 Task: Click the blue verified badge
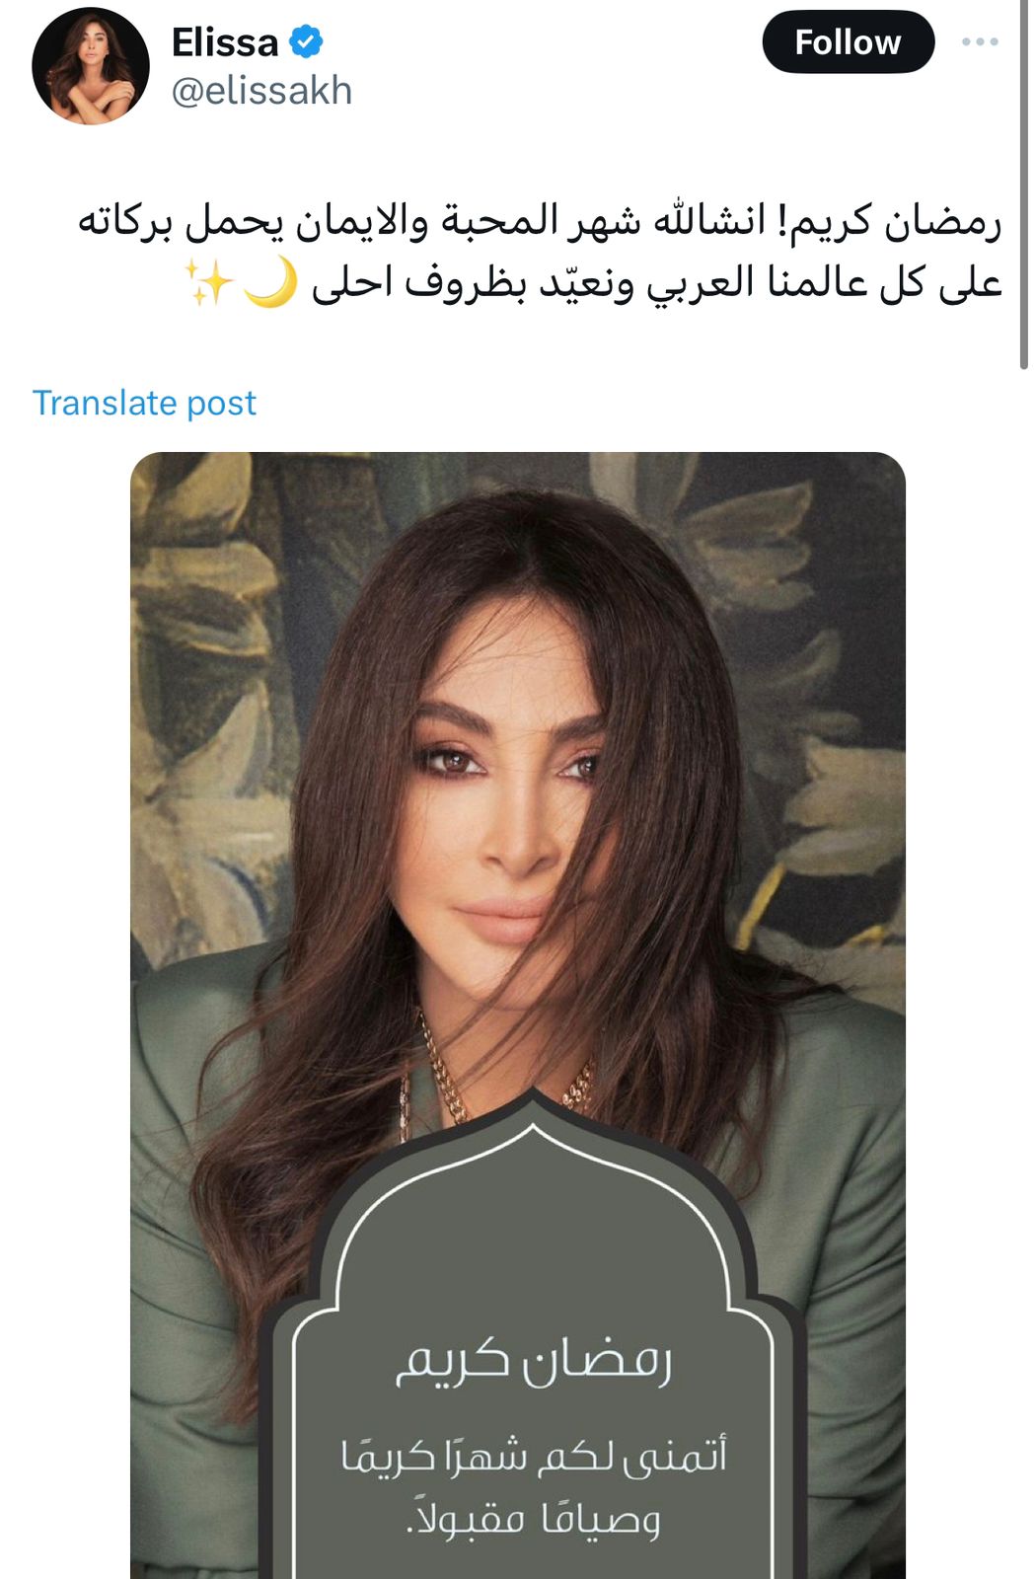(x=307, y=41)
